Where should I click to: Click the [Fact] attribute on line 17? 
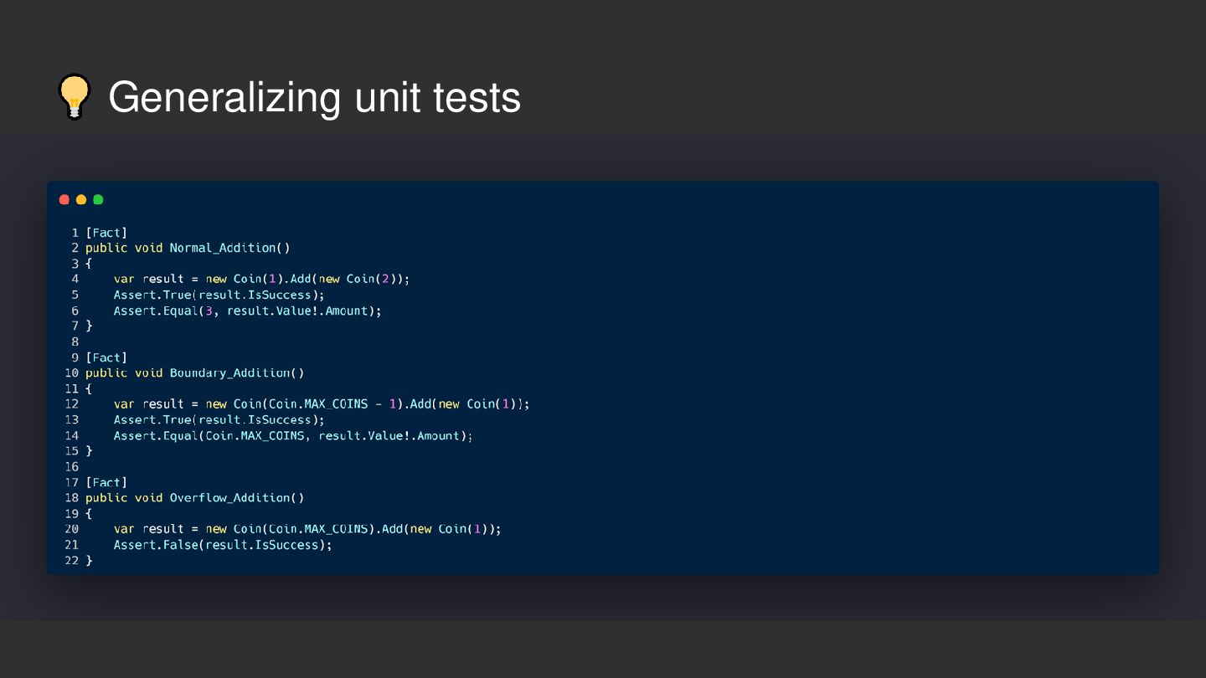point(106,482)
